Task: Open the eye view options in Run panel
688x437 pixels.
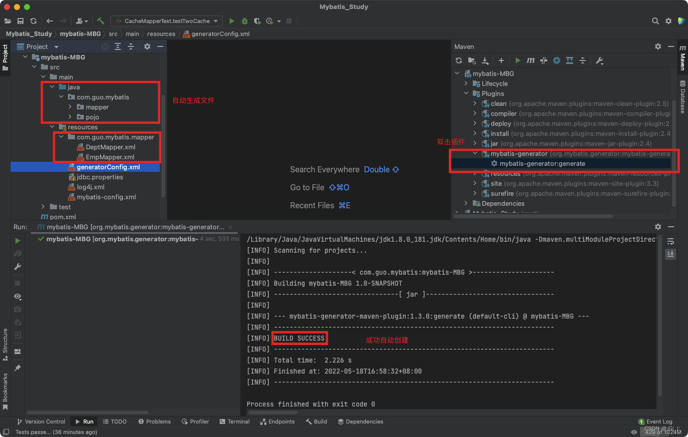Action: coord(17,296)
